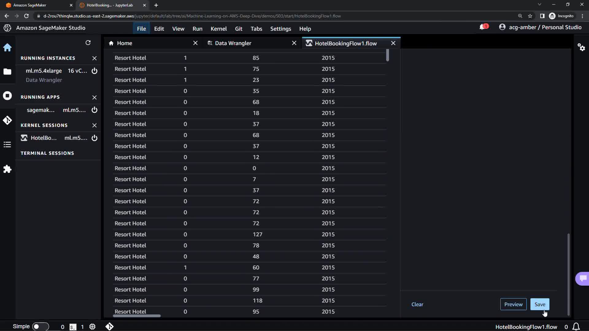Shut down HotelBo... kernel session
589x331 pixels.
(x=94, y=138)
